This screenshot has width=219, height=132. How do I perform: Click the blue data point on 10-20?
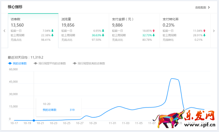point(34,120)
